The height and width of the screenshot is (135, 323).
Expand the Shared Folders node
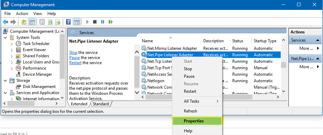[12, 56]
